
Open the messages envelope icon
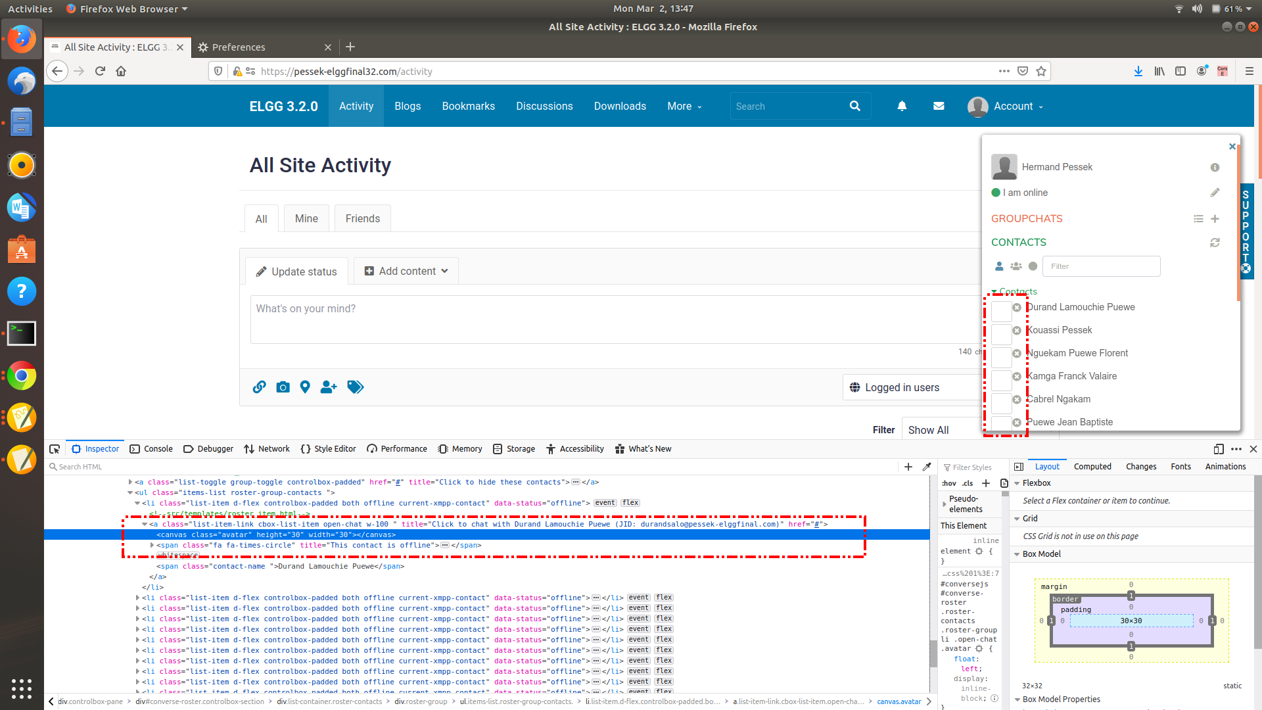939,106
